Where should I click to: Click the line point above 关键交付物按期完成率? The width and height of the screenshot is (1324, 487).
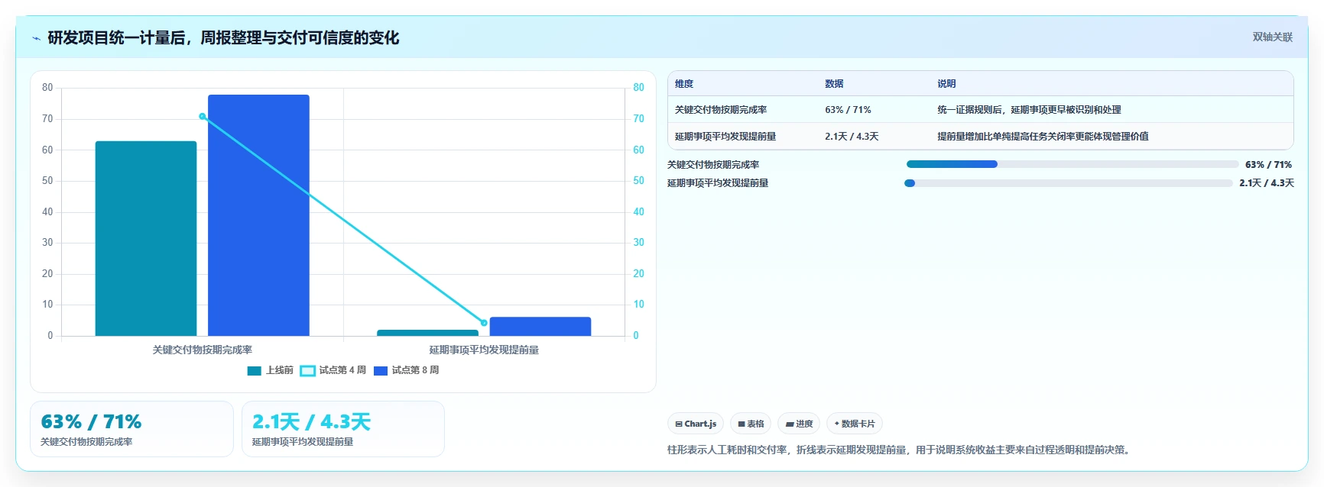(203, 116)
